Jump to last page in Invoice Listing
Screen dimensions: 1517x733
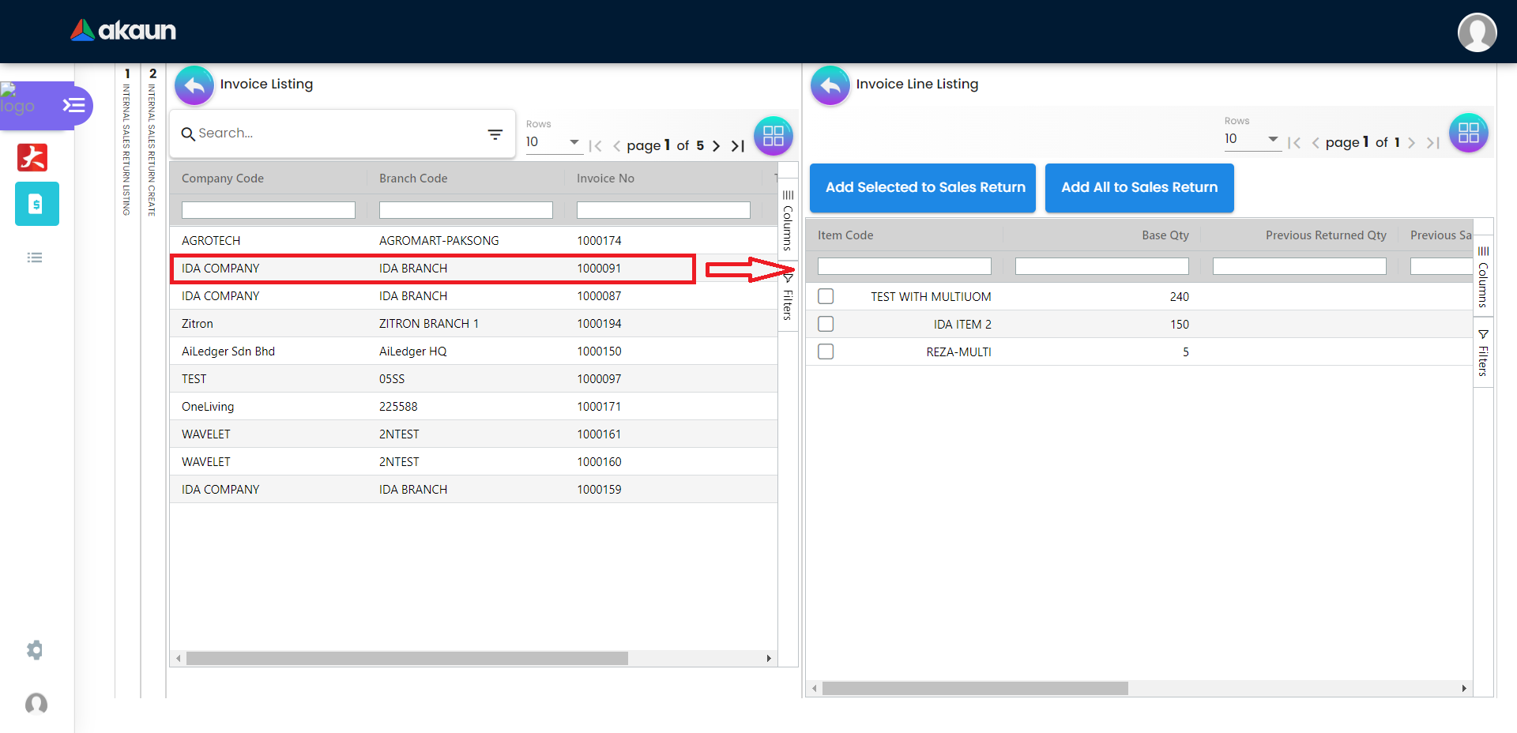point(738,146)
